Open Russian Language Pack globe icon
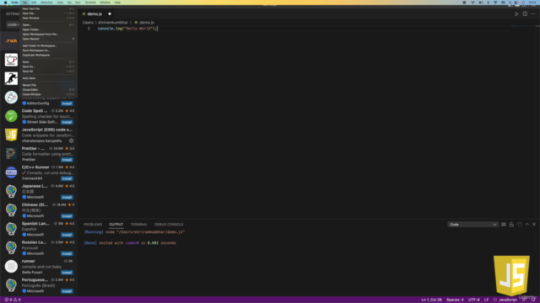Image resolution: width=540 pixels, height=303 pixels. point(11,247)
